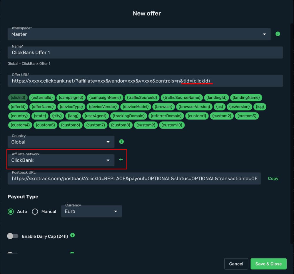The width and height of the screenshot is (294, 274).
Task: Insert the {deviceVendor} token
Action: coord(103,107)
